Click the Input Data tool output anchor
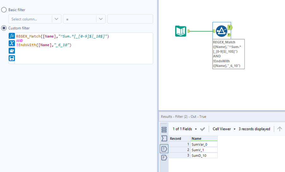 (189, 31)
